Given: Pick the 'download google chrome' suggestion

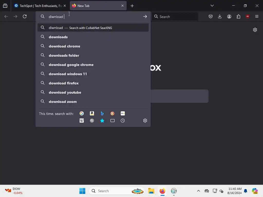Looking at the screenshot, I should 93,64.
